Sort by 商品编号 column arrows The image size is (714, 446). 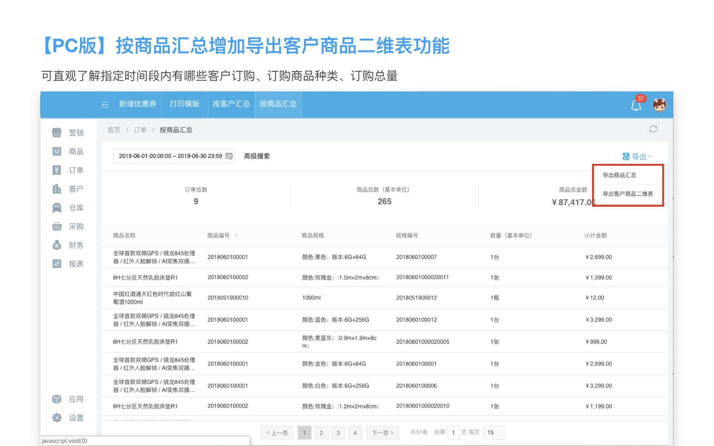click(x=236, y=236)
